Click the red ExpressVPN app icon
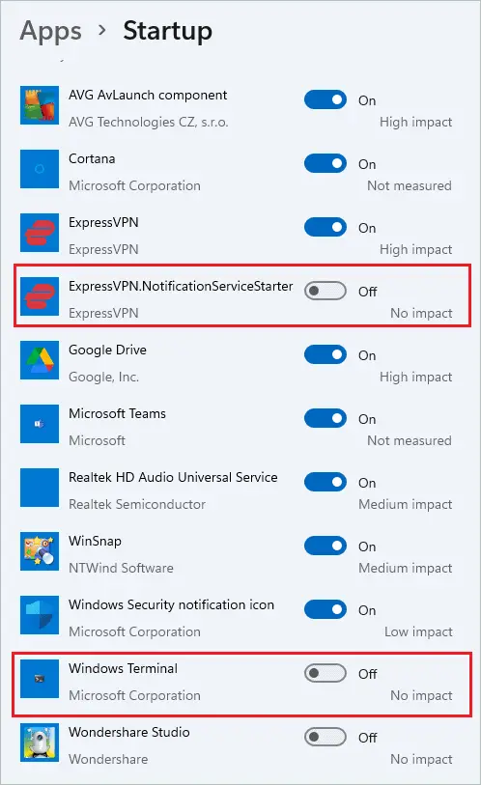 [40, 233]
